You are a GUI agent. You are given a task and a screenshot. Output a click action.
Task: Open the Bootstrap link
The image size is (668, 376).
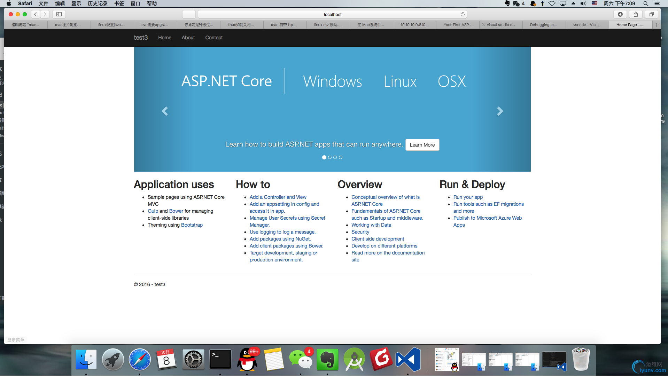tap(192, 225)
